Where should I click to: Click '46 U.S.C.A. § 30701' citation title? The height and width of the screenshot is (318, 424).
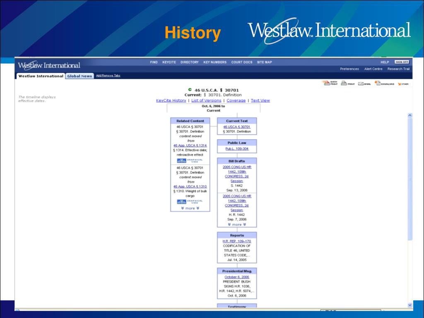click(x=217, y=90)
